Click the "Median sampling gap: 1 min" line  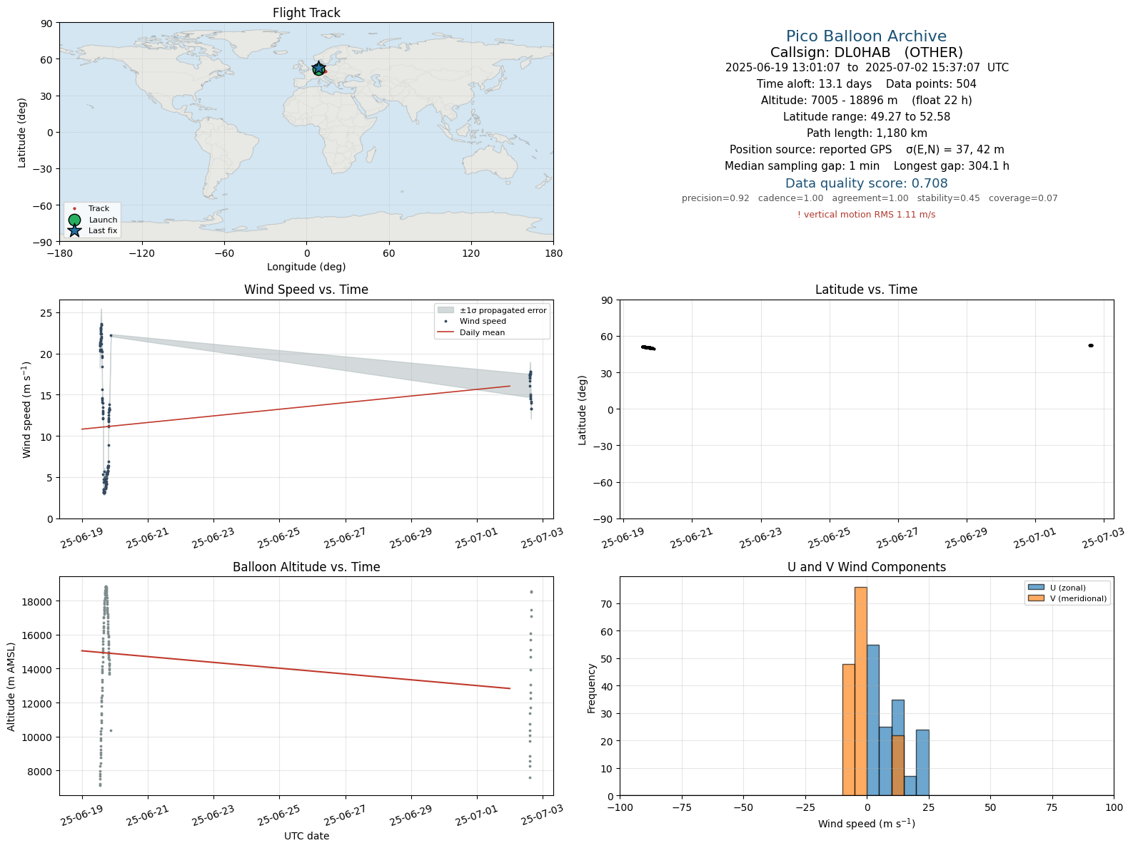867,166
